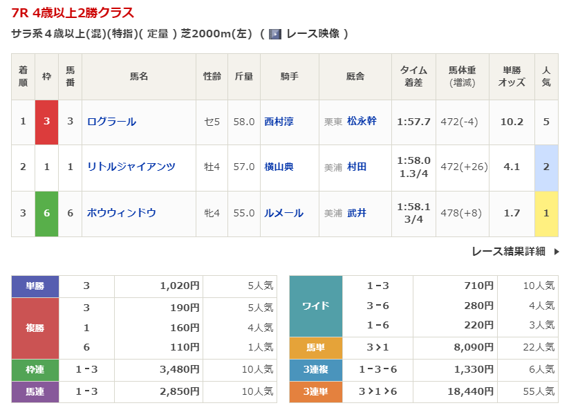Open trainer 村田 profile

click(357, 167)
